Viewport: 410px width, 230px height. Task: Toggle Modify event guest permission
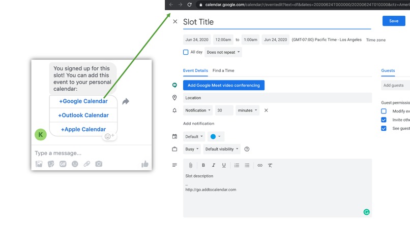point(384,111)
